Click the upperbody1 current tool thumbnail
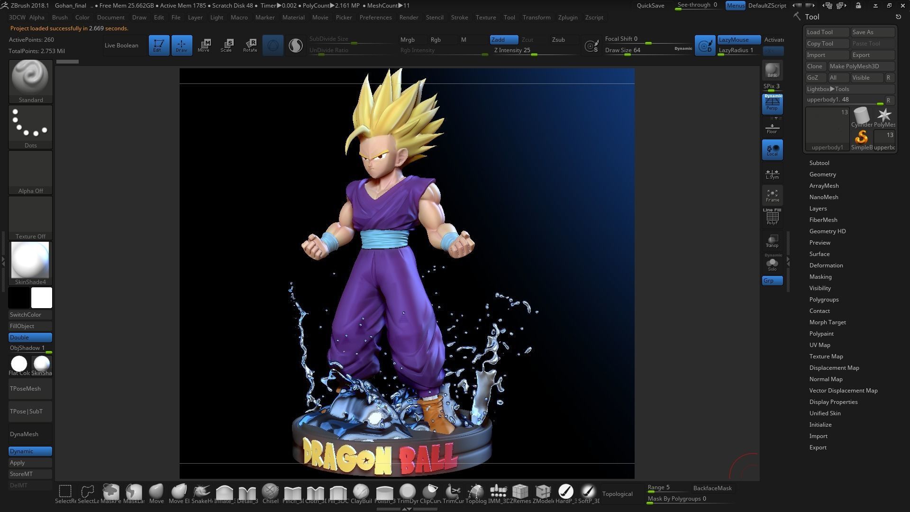This screenshot has height=512, width=910. coord(827,129)
